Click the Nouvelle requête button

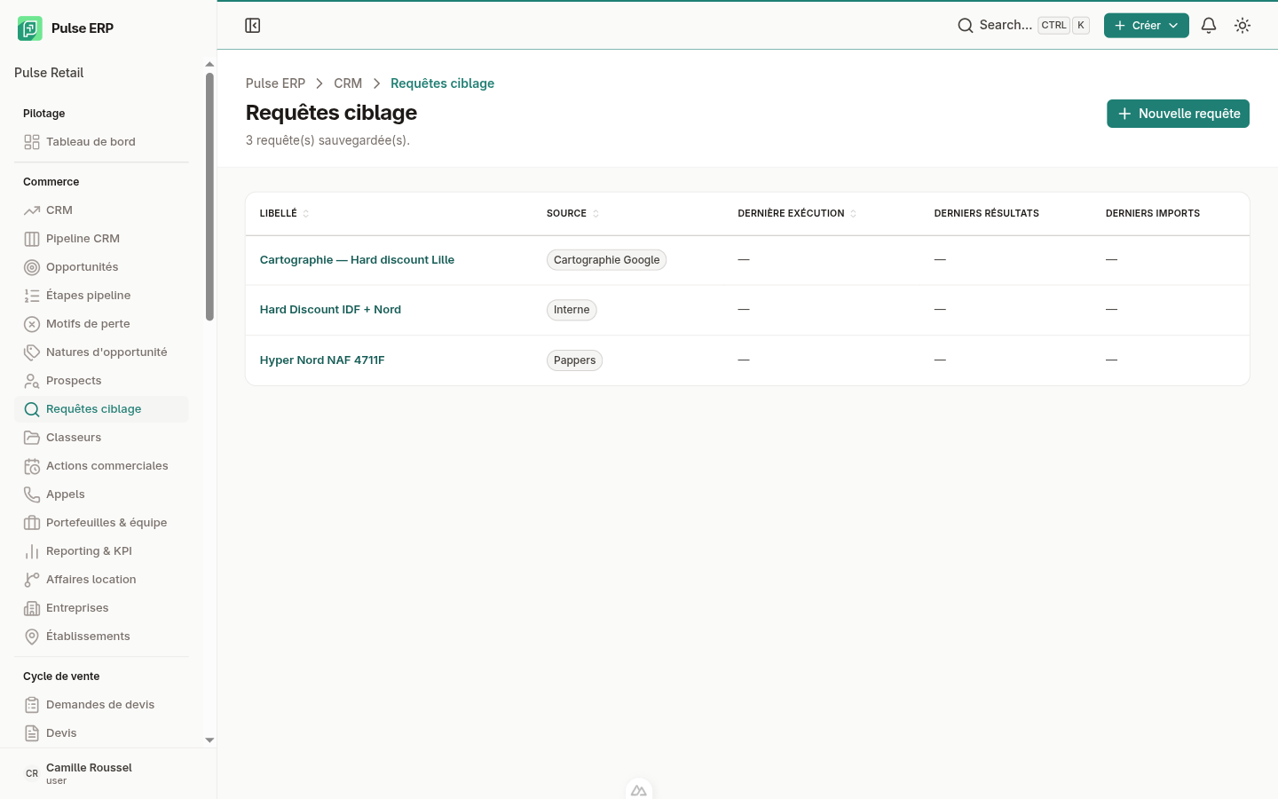pyautogui.click(x=1178, y=114)
